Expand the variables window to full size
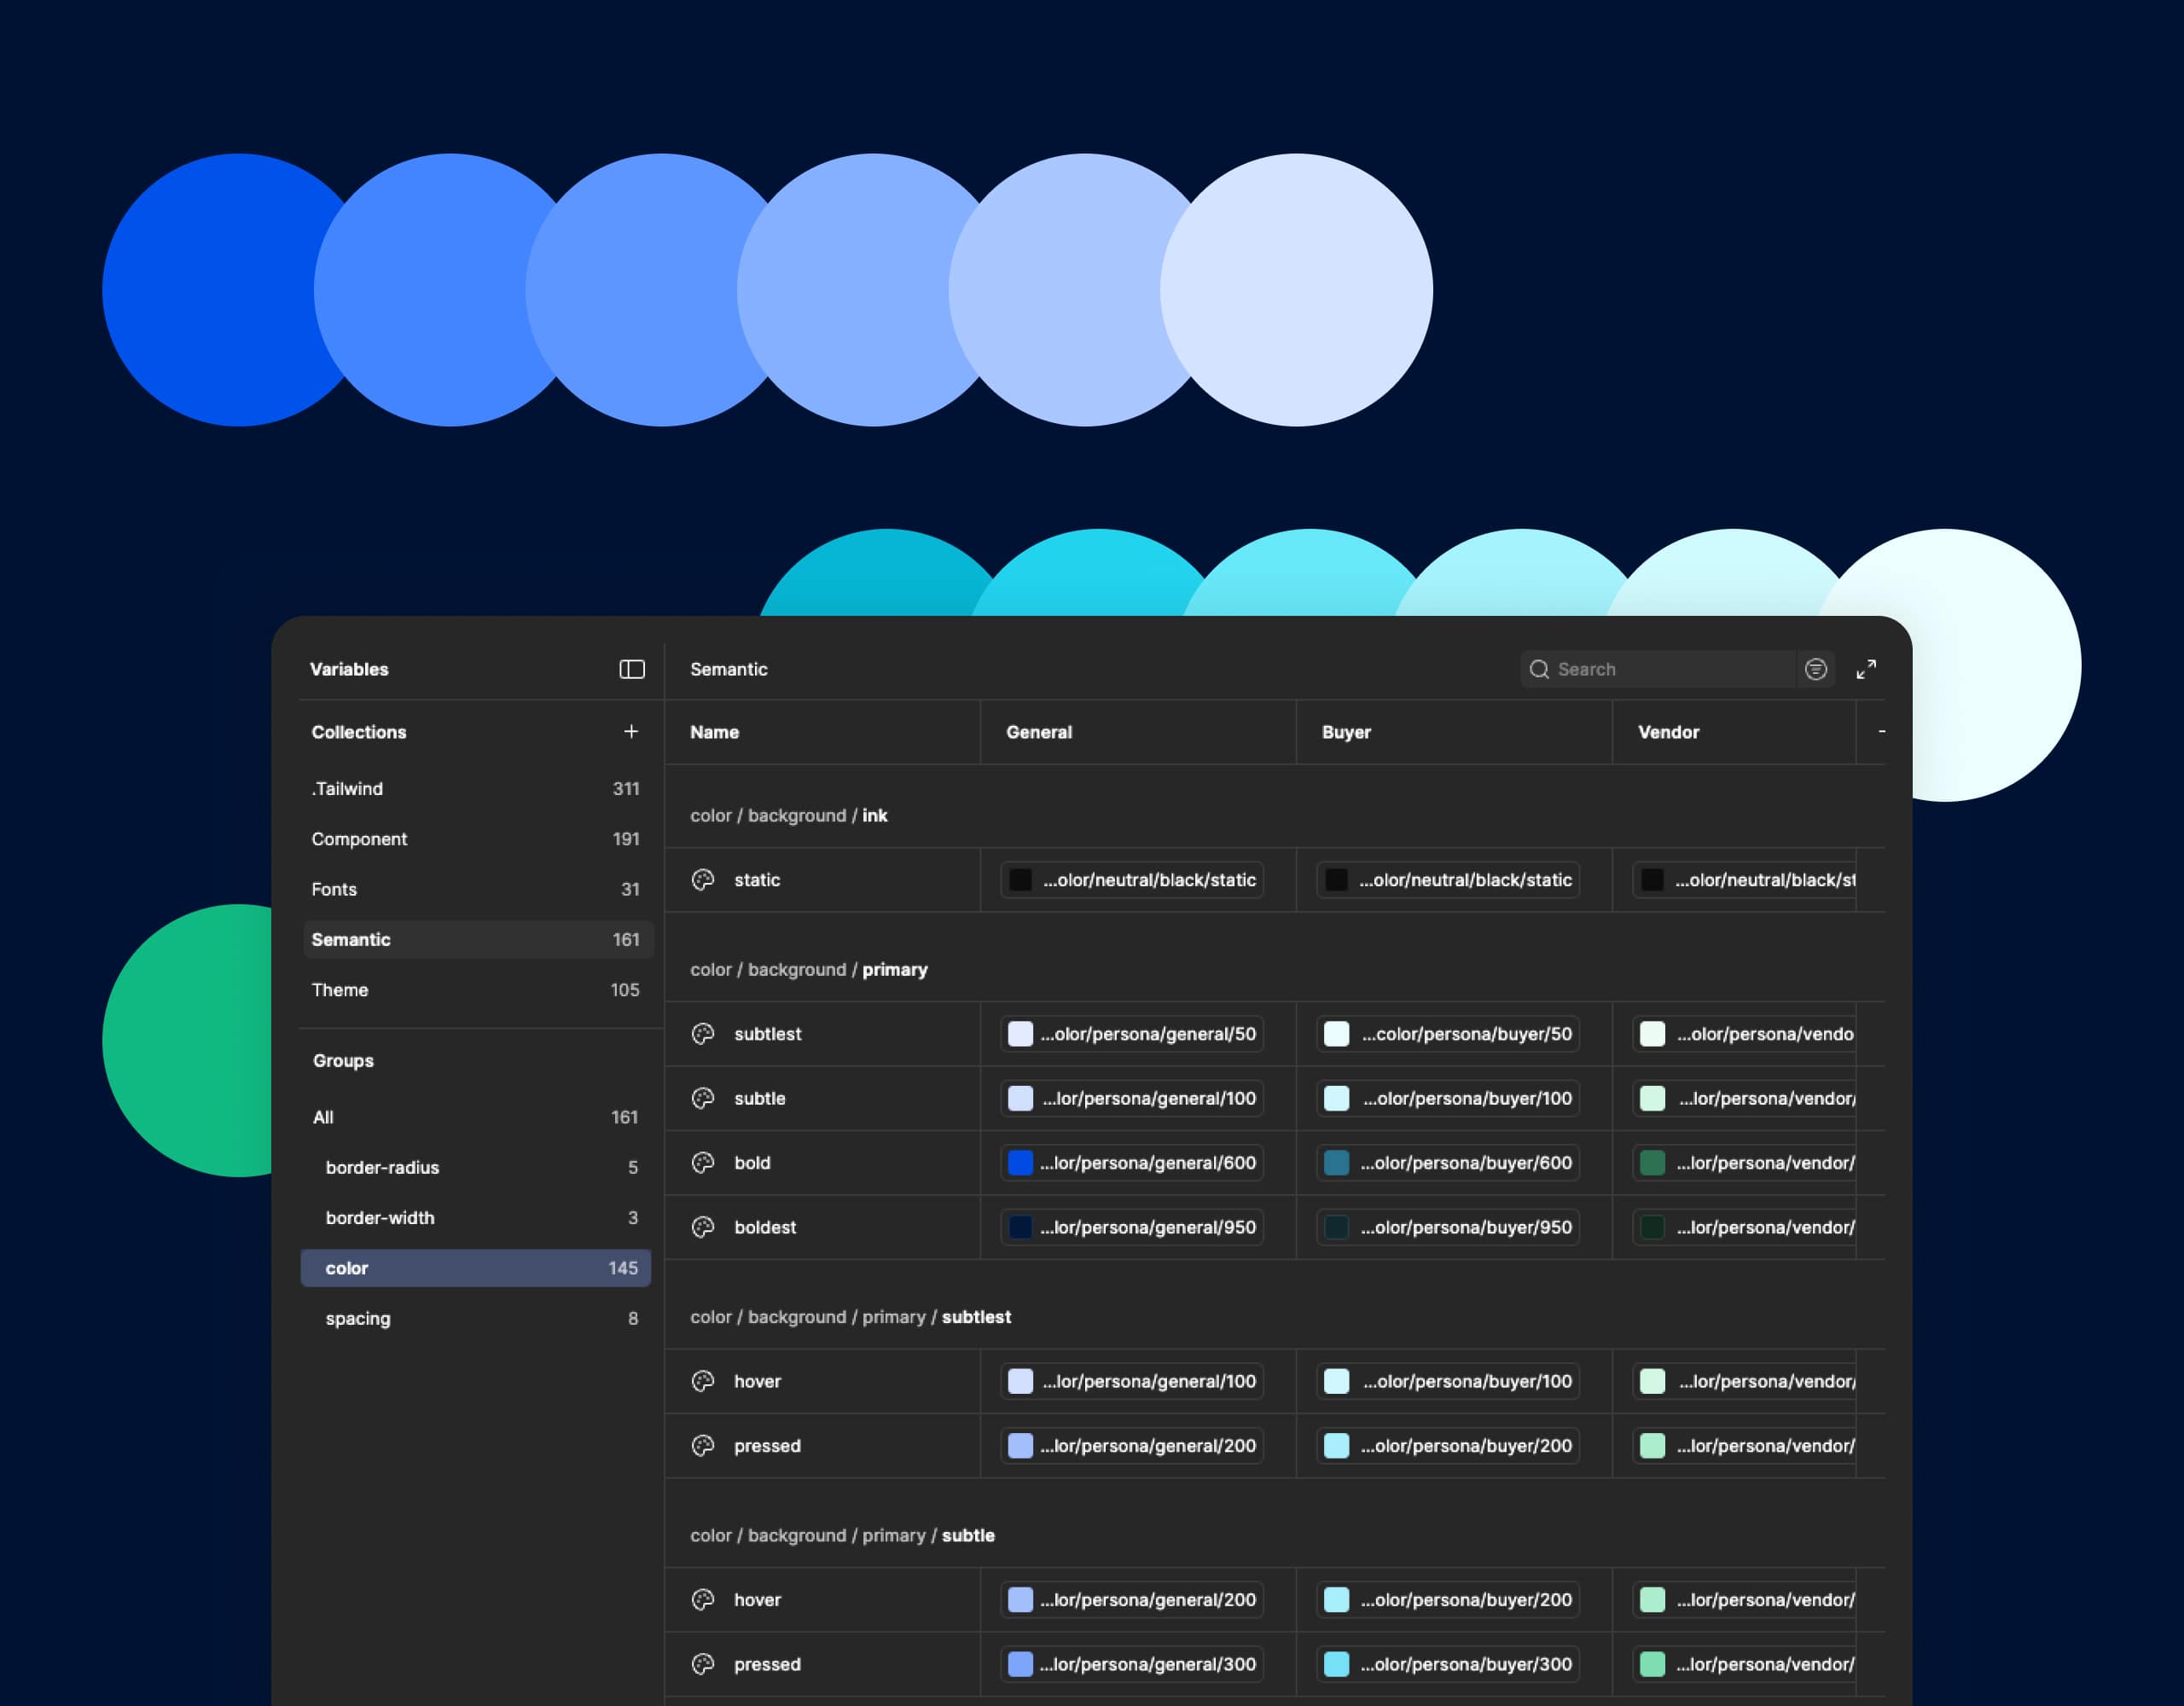 point(1866,669)
